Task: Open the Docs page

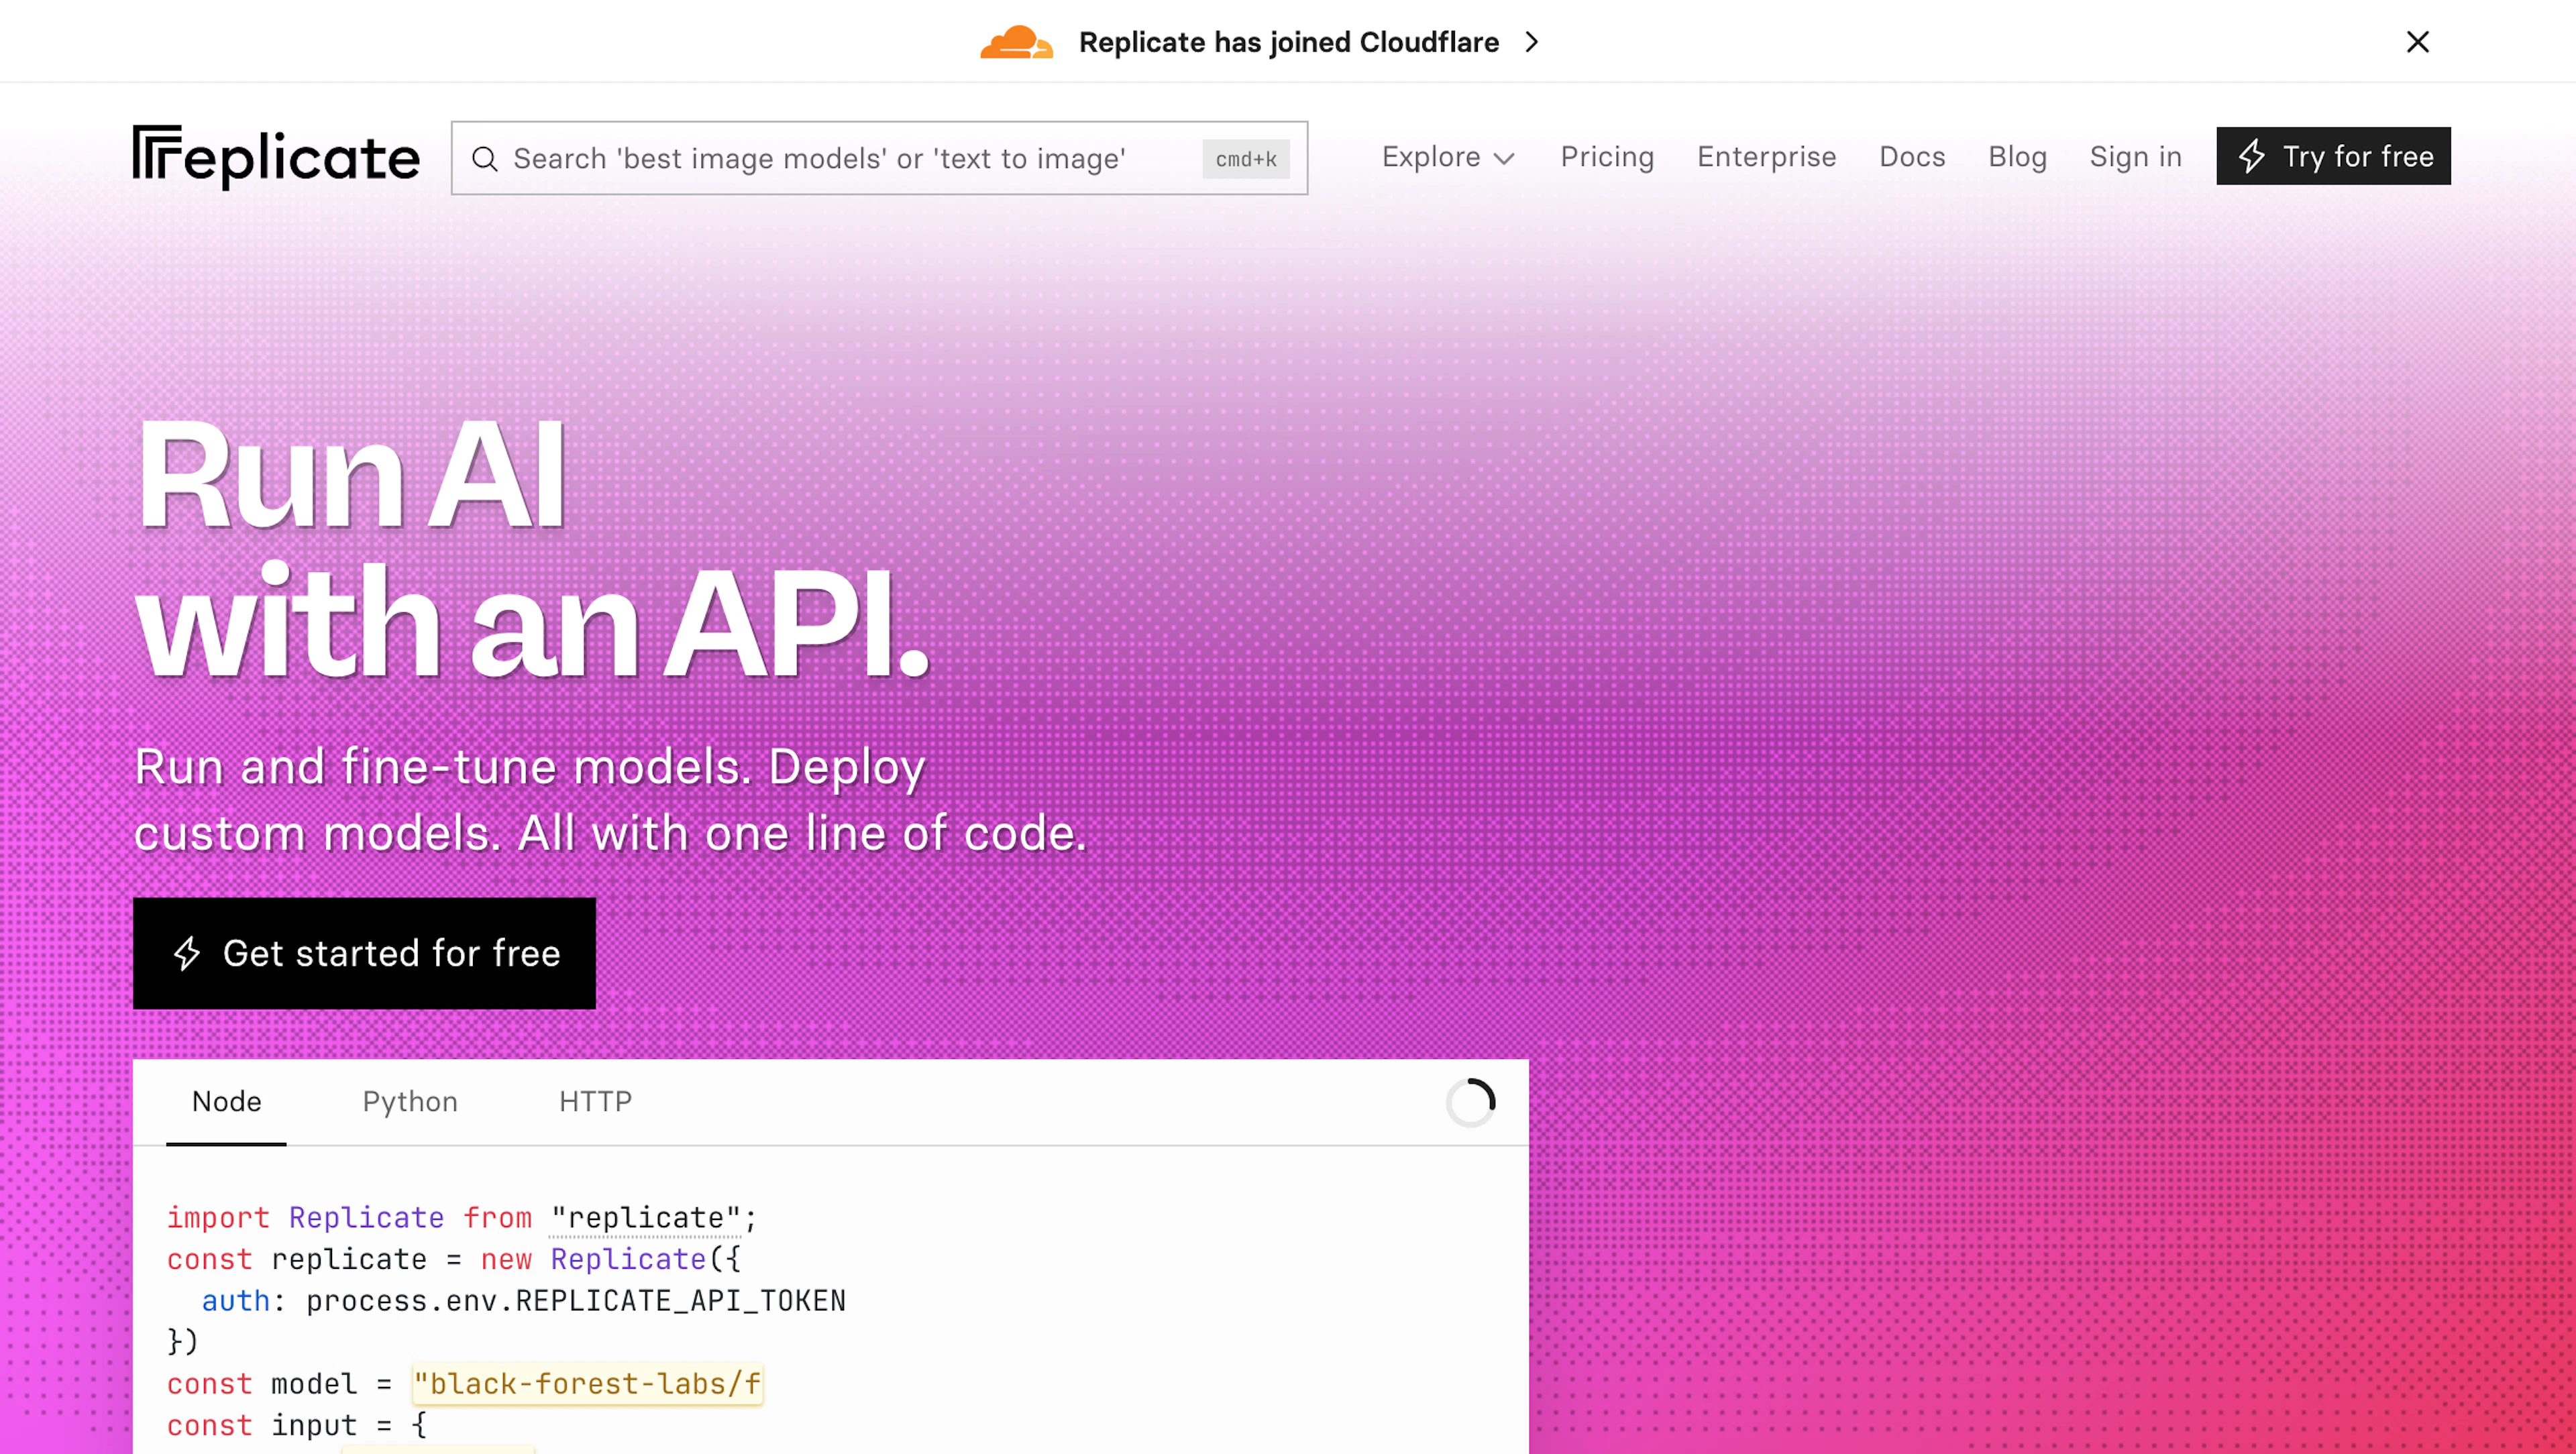Action: 1911,157
